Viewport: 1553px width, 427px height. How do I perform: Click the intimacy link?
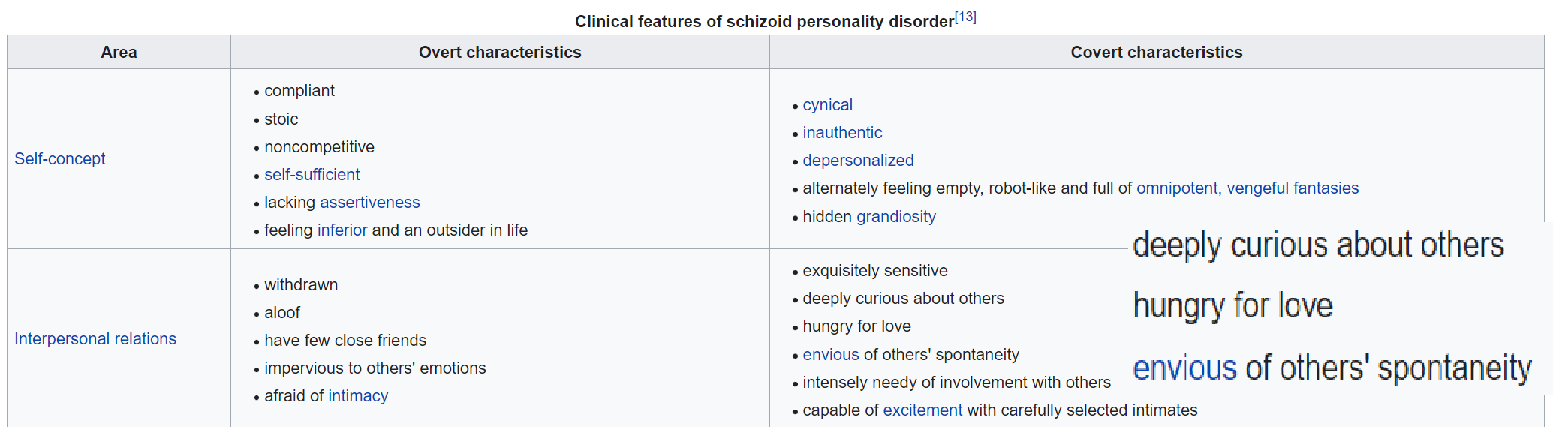pyautogui.click(x=358, y=396)
